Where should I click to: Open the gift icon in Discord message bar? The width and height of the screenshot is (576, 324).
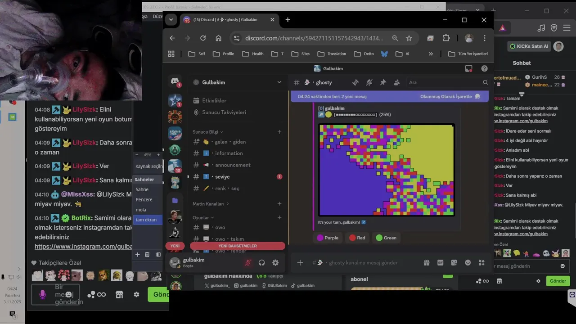pyautogui.click(x=427, y=263)
